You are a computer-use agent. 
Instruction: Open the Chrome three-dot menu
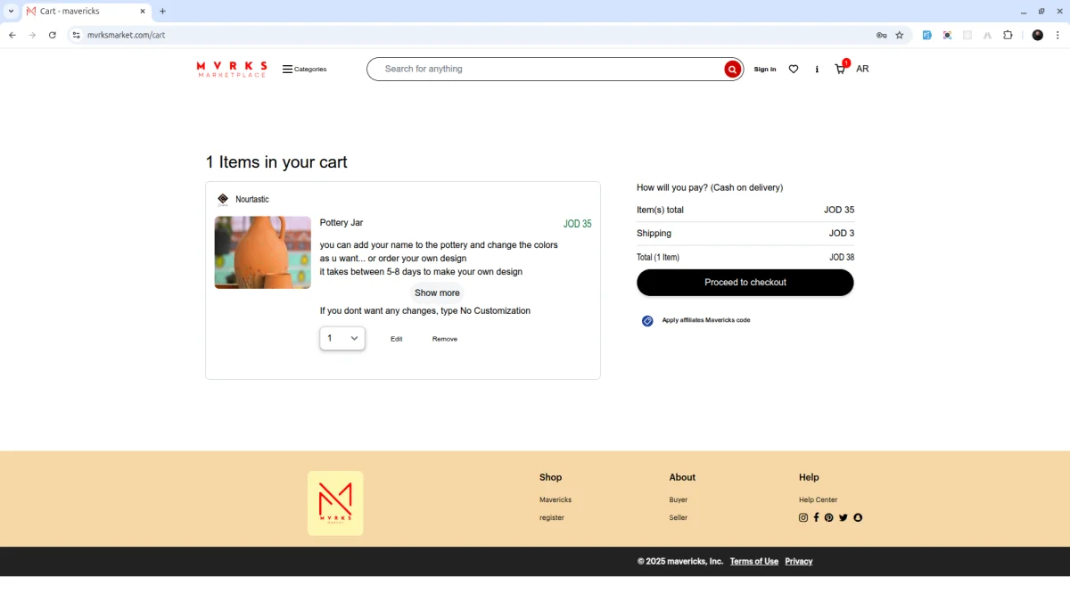[1058, 35]
